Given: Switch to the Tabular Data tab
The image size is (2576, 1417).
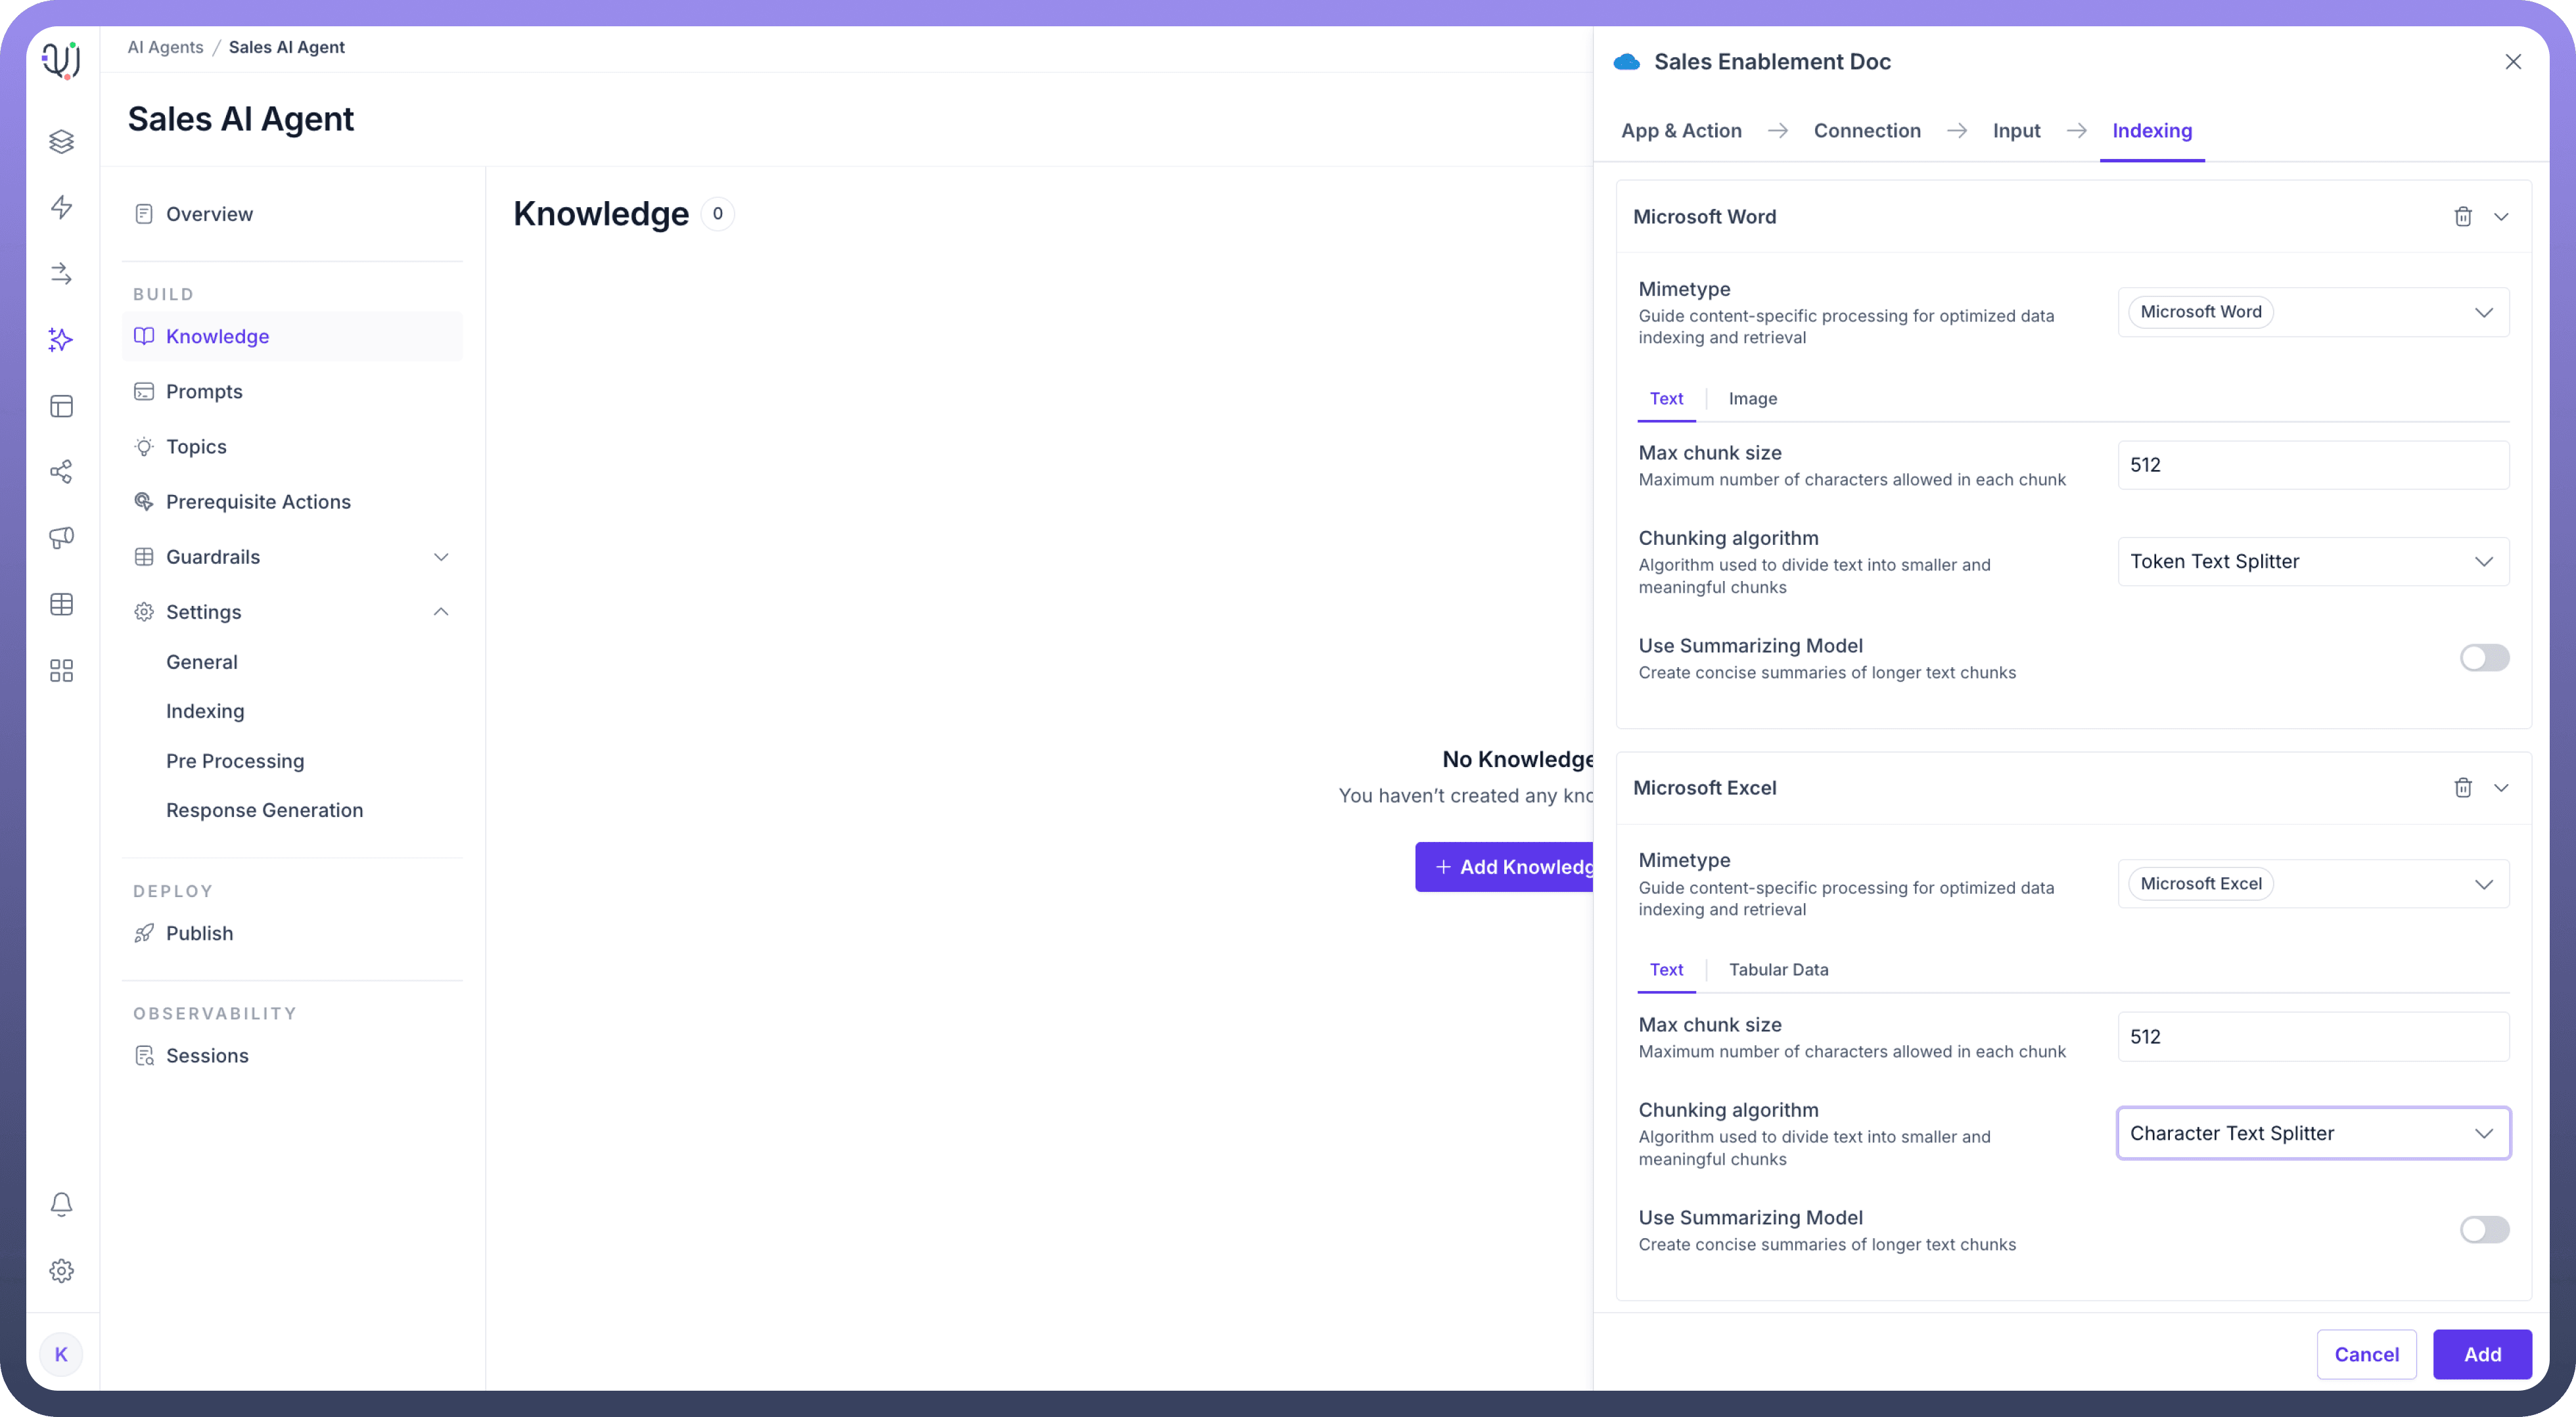Looking at the screenshot, I should point(1778,970).
